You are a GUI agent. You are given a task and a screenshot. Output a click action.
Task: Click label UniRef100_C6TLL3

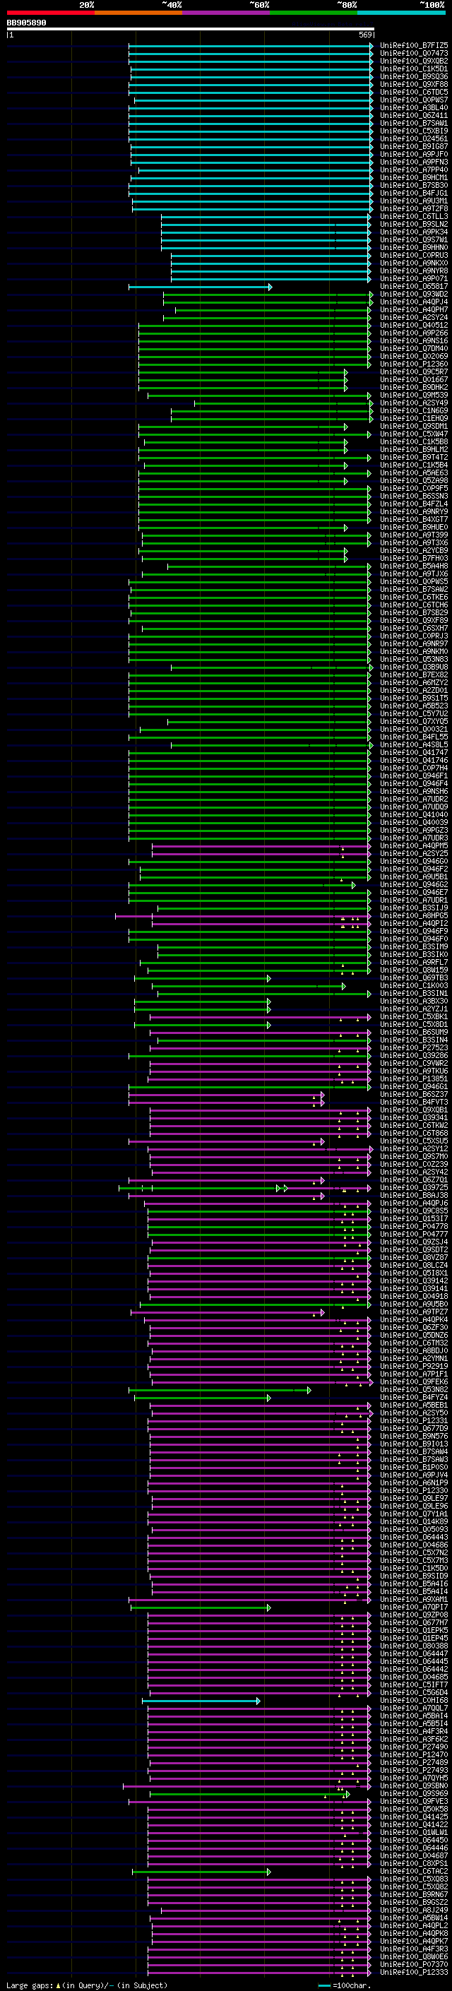pos(414,216)
